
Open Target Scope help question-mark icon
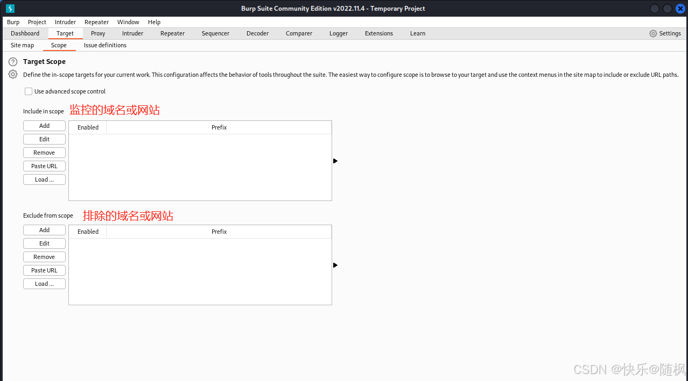pos(13,62)
